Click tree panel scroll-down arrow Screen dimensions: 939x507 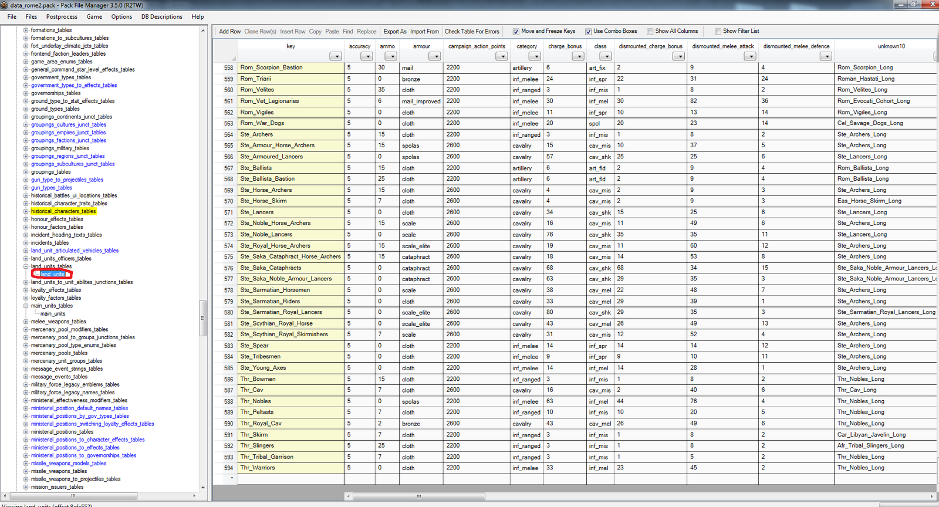pyautogui.click(x=203, y=488)
